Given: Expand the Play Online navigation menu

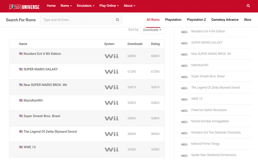Looking at the screenshot, I should point(109,6).
